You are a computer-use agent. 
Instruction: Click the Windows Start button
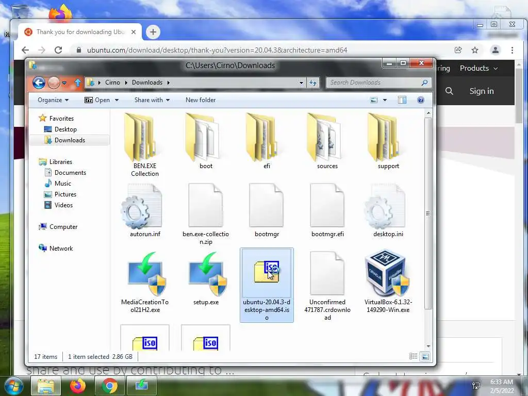pyautogui.click(x=13, y=386)
